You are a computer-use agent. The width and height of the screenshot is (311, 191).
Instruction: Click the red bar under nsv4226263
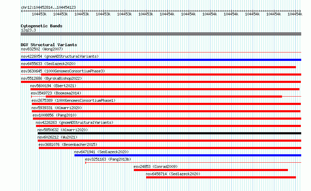[168, 126]
